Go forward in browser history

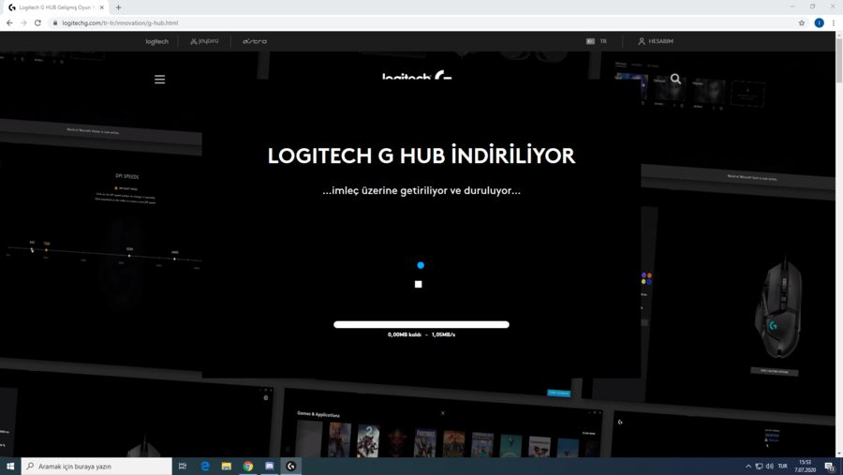[23, 22]
